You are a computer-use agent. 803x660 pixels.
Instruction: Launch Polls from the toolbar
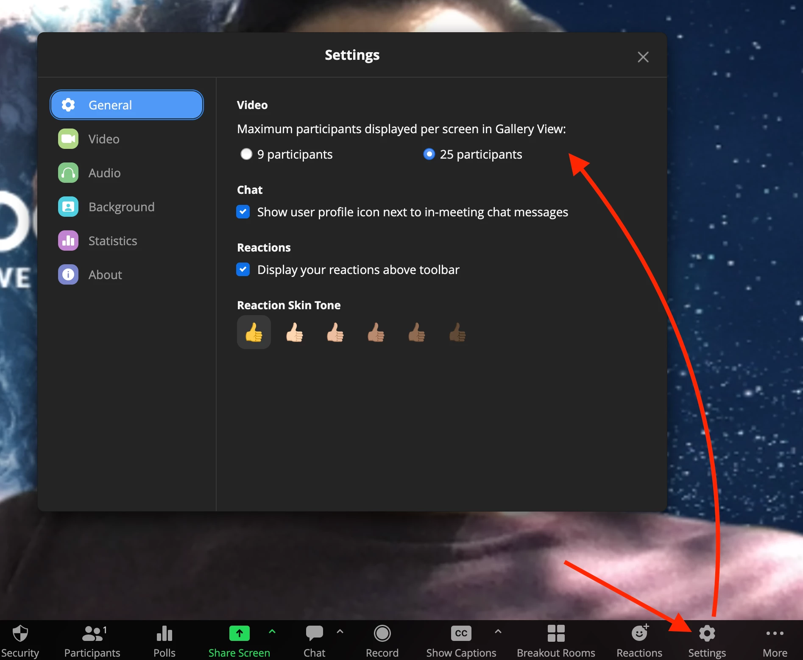165,634
